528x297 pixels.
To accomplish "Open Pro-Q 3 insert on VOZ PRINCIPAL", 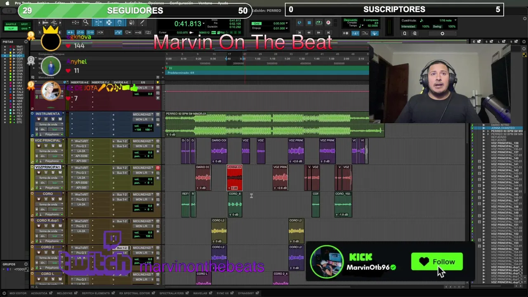I will coord(81,146).
